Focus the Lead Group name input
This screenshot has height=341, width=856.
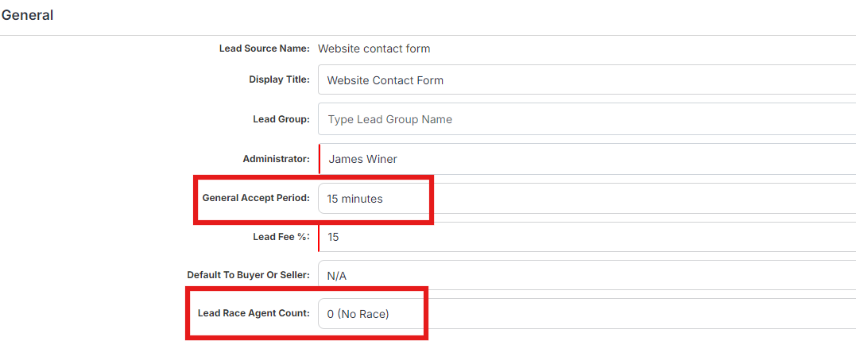tap(587, 119)
